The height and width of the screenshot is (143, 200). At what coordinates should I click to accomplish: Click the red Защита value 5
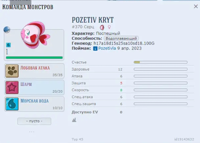[121, 83]
